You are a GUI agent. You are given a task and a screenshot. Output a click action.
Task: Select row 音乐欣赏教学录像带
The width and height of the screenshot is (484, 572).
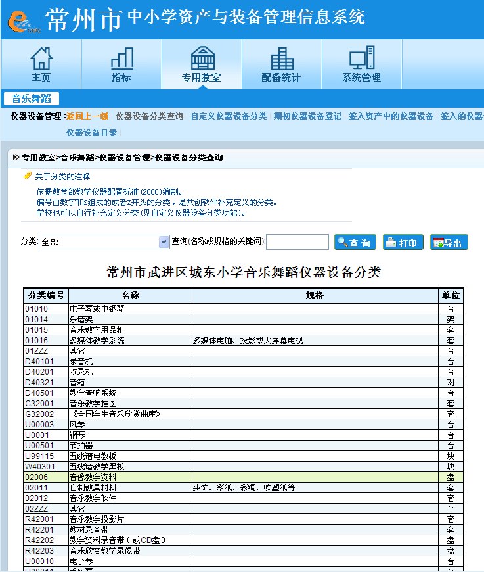click(244, 551)
